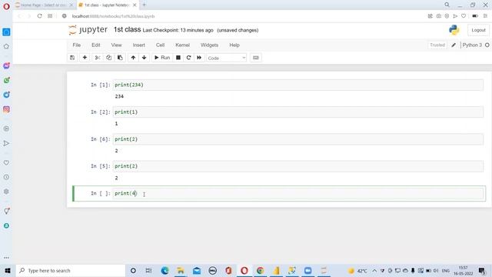Screen dimensions: 492x277
Task: Click inside the In [6] print(2) cell
Action: pyautogui.click(x=298, y=139)
